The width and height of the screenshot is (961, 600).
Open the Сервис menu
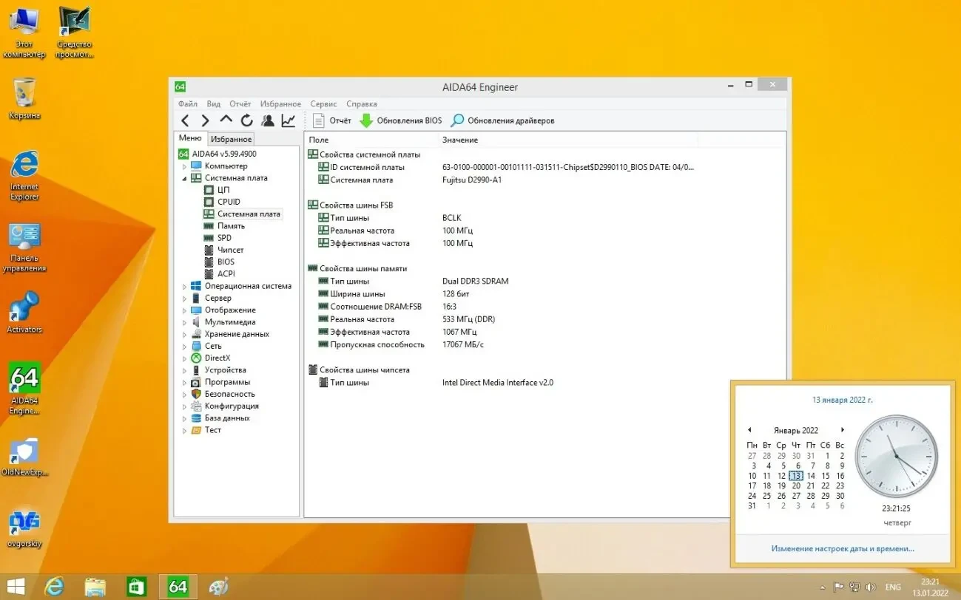pyautogui.click(x=323, y=103)
